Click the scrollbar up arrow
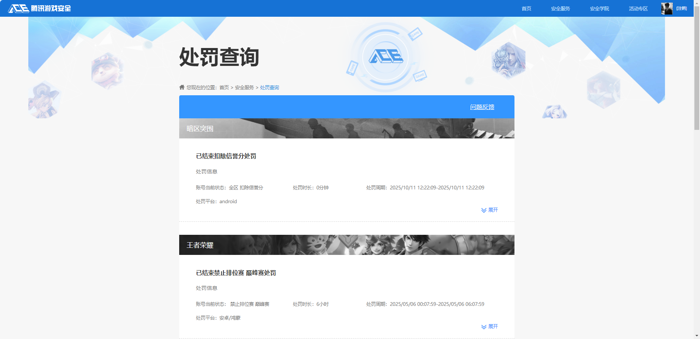The image size is (700, 339). [697, 3]
